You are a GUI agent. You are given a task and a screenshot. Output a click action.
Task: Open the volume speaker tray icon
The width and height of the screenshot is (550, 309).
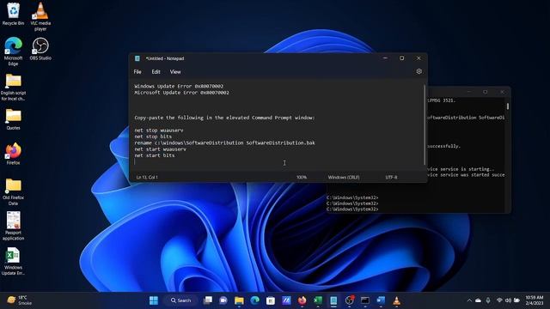[508, 300]
